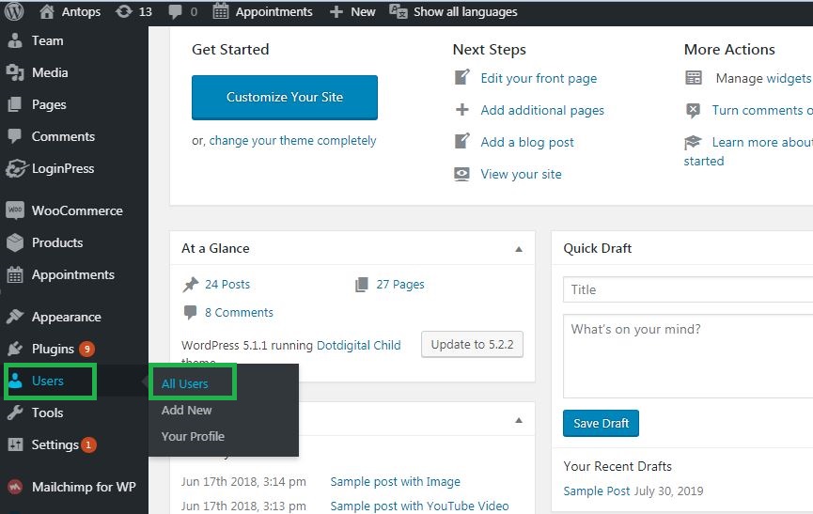
Task: Choose Add New under Users
Action: 186,410
